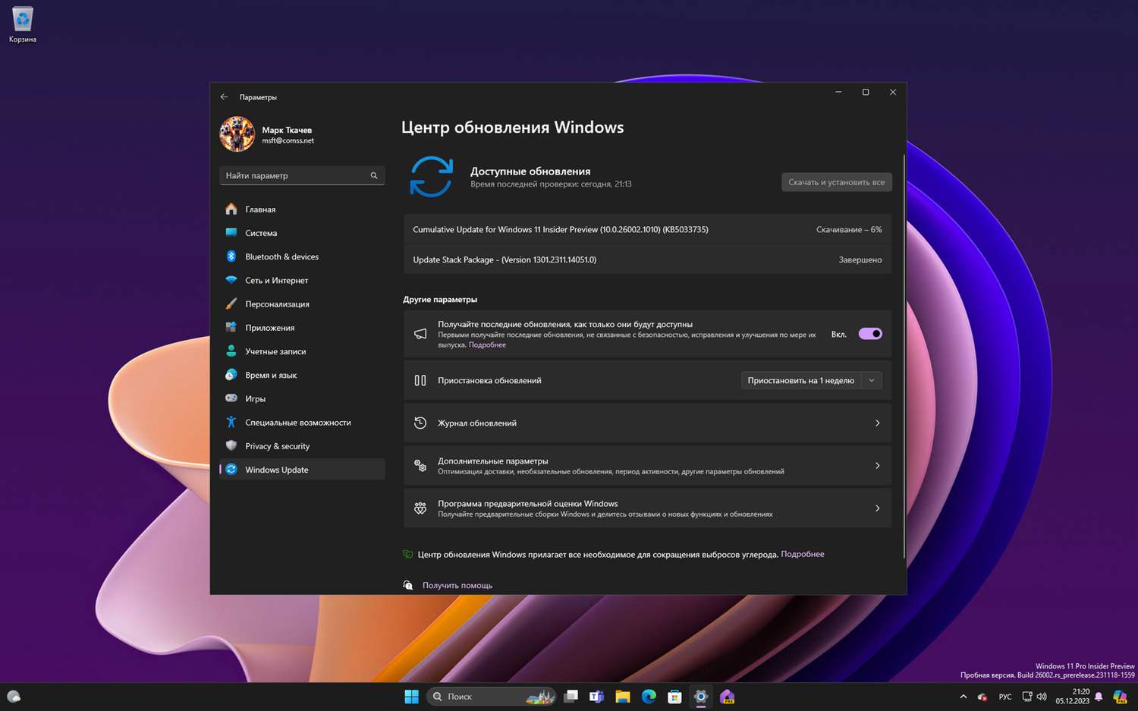Open Программа предварительной оценки Windows
The width and height of the screenshot is (1138, 711).
click(647, 508)
